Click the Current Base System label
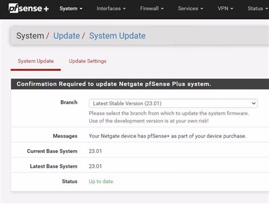Viewport: 269px width, 204px height. pos(52,151)
